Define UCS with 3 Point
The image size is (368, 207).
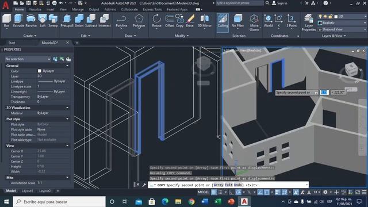point(292,21)
